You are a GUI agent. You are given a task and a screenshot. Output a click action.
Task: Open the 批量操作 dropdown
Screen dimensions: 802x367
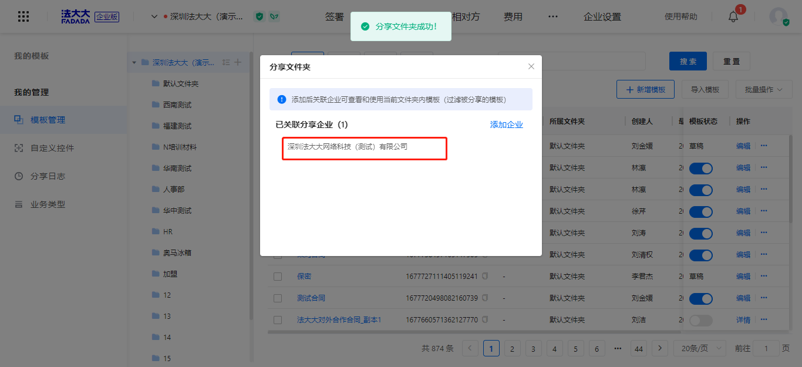pyautogui.click(x=764, y=90)
